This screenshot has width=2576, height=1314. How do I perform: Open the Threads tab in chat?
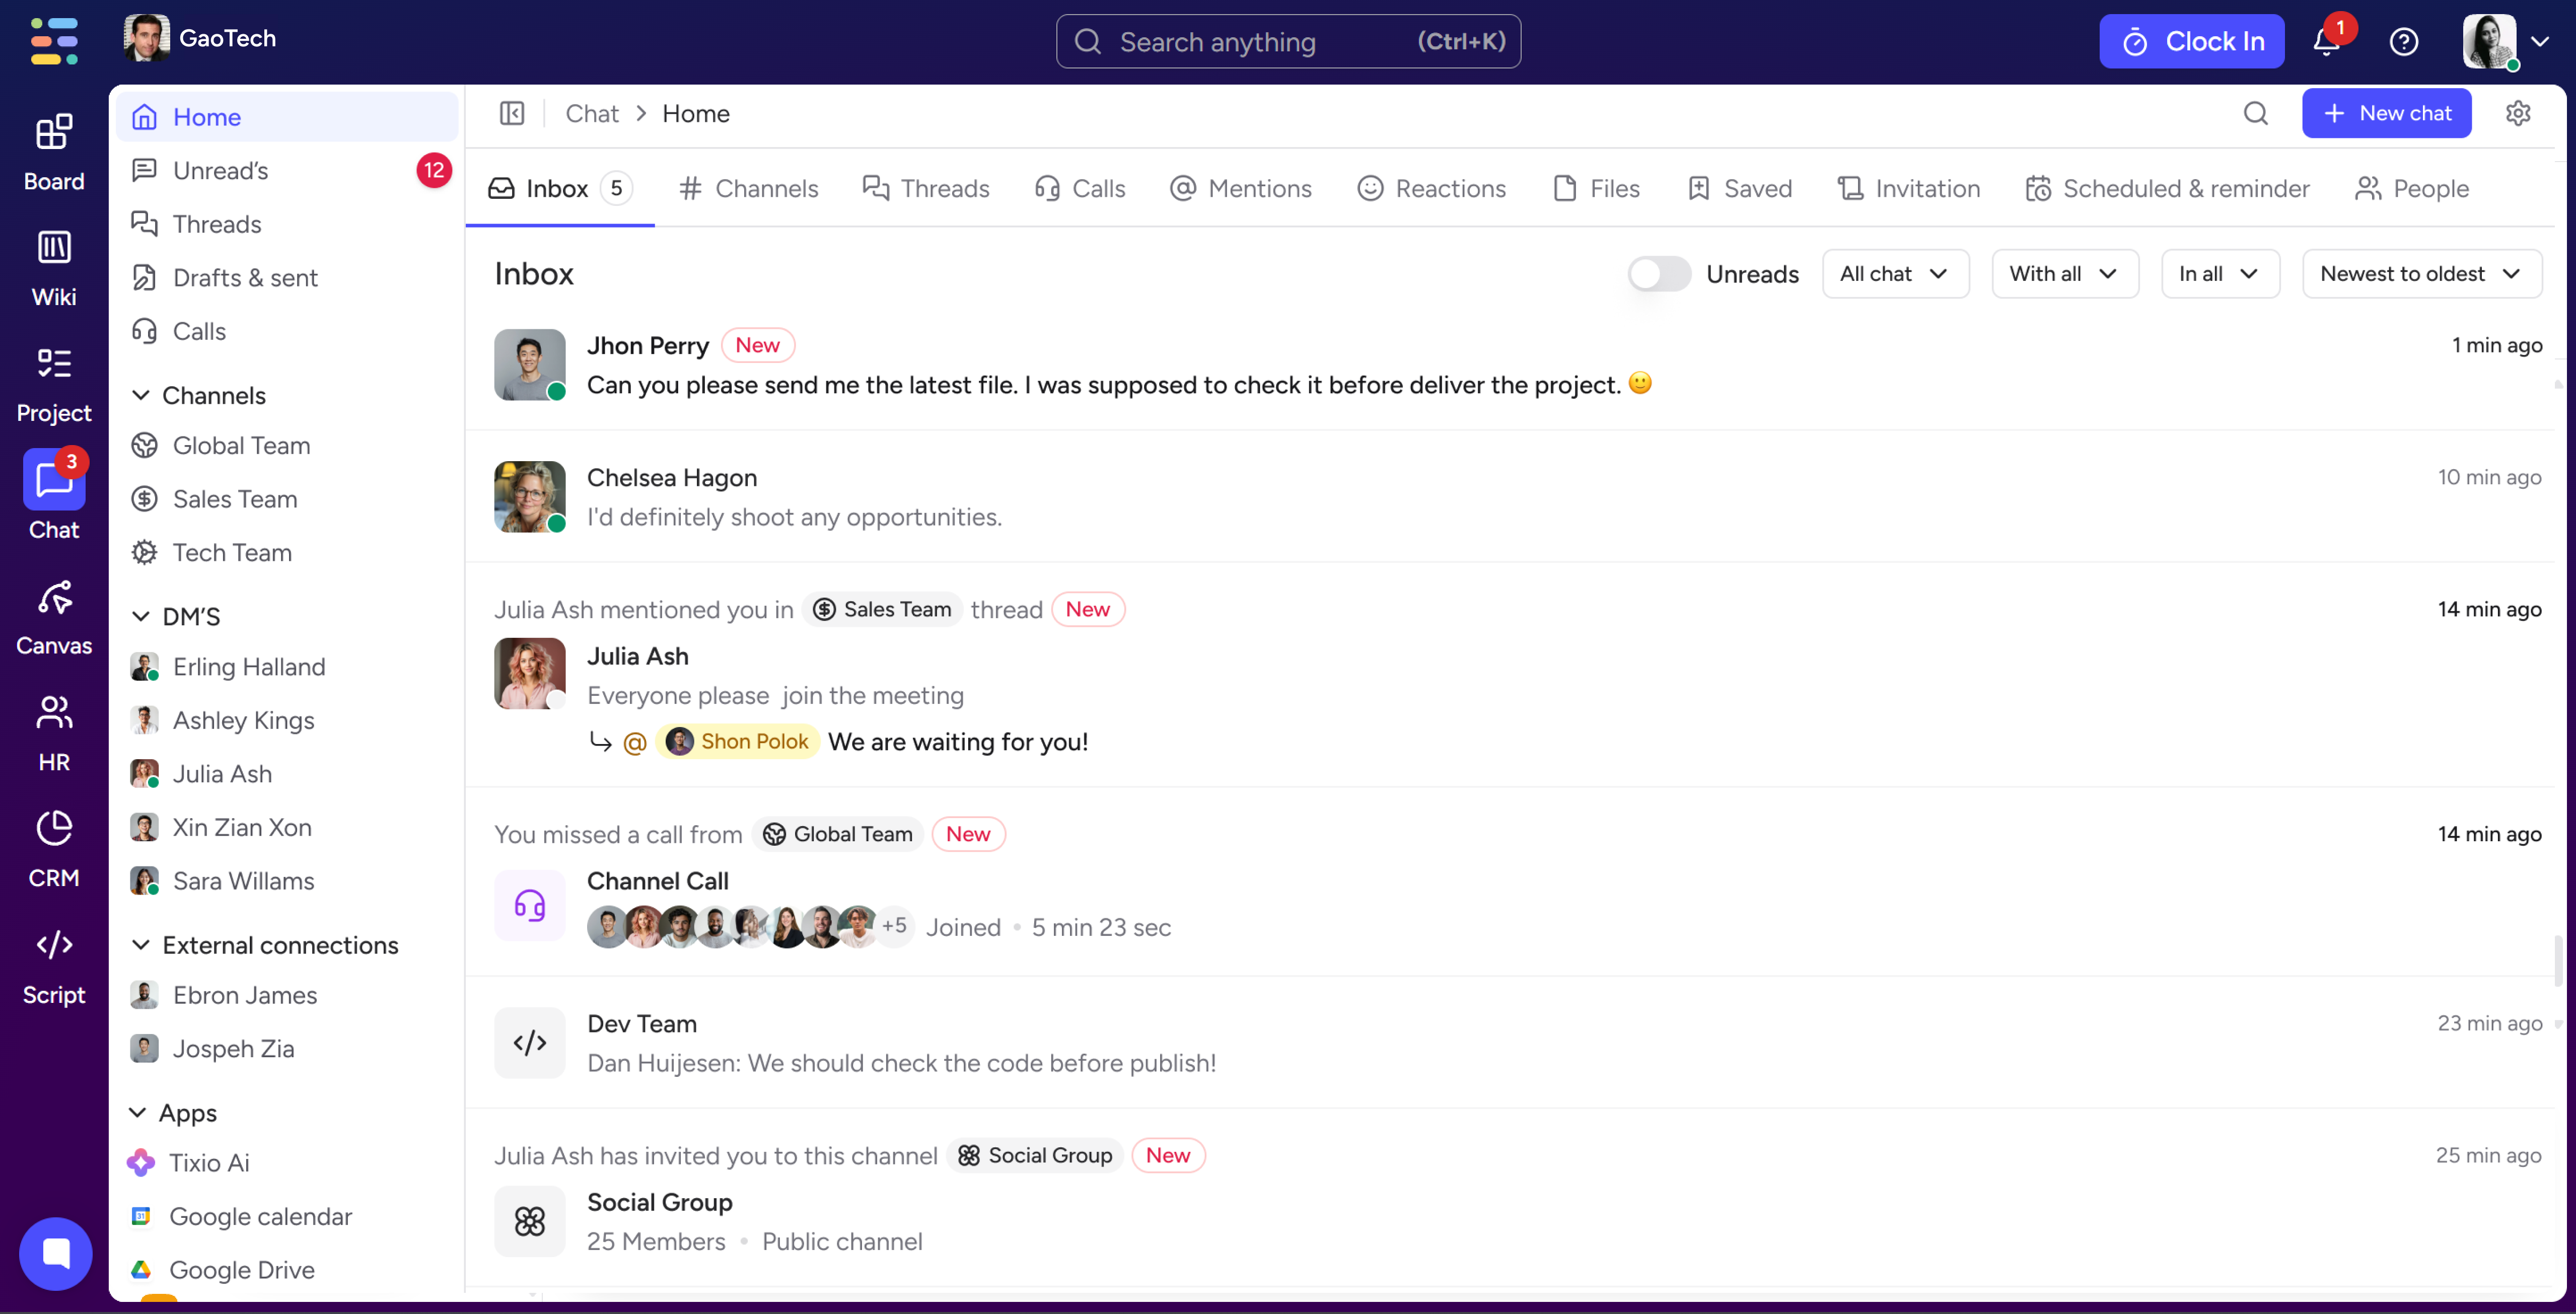[926, 188]
